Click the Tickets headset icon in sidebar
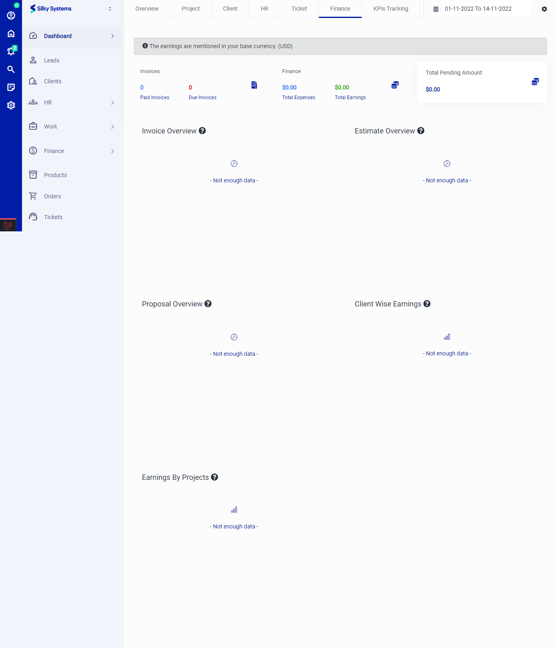This screenshot has height=648, width=557. [33, 217]
